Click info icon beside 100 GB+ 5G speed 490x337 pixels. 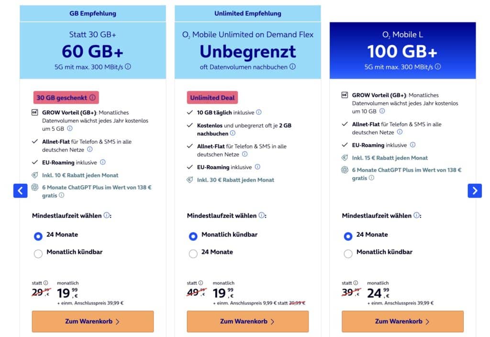[x=438, y=67]
